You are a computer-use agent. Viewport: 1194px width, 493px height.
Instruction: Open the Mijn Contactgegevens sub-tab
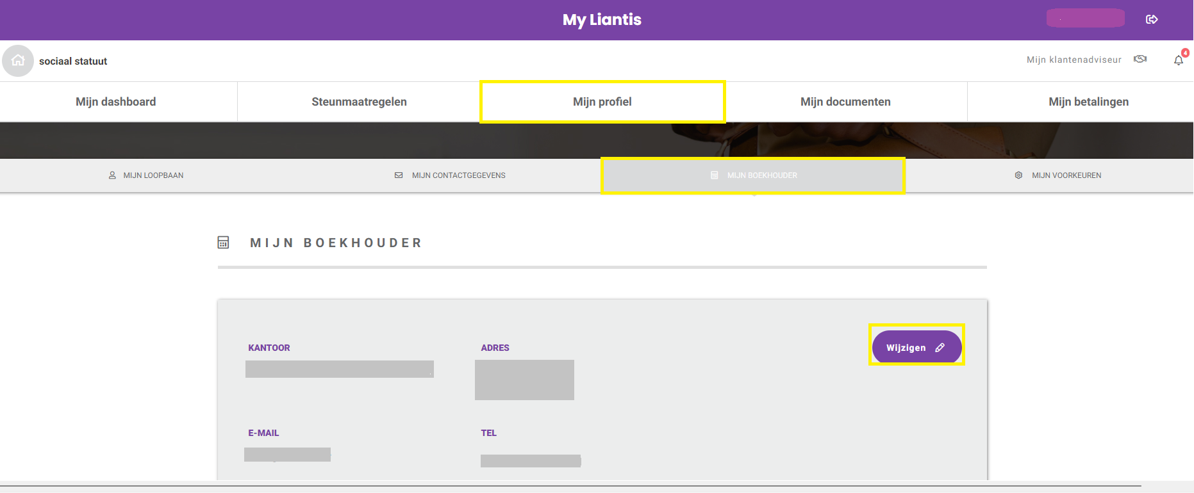pyautogui.click(x=450, y=175)
